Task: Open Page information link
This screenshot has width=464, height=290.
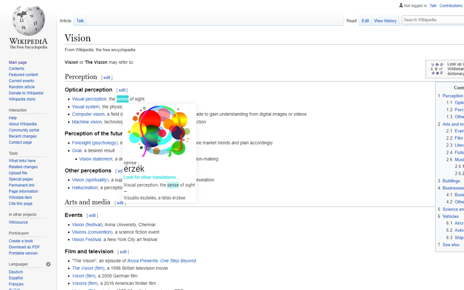Action: click(x=23, y=191)
